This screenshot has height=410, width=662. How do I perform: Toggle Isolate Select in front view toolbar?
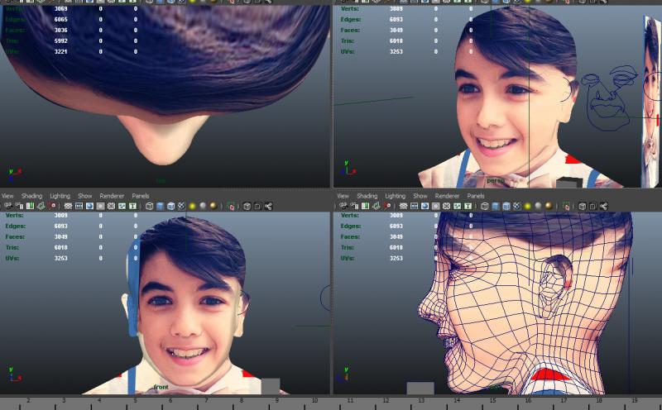click(231, 206)
